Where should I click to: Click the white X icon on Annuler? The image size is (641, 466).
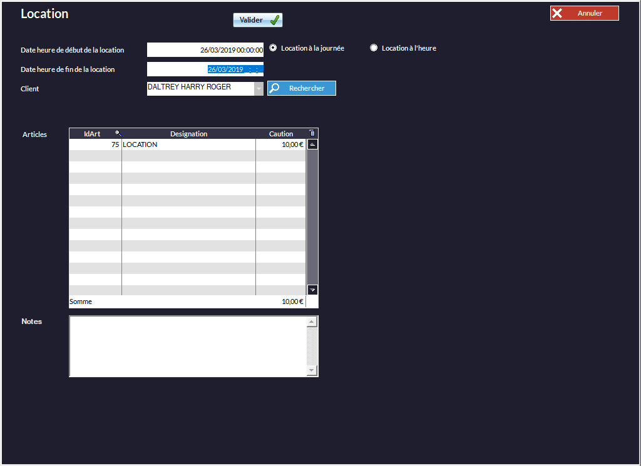tap(557, 13)
